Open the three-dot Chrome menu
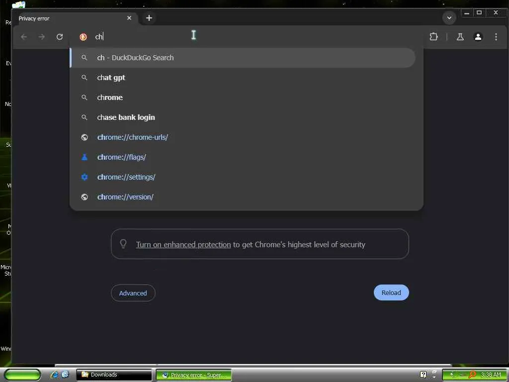Screen dimensions: 509x382 click(x=496, y=37)
